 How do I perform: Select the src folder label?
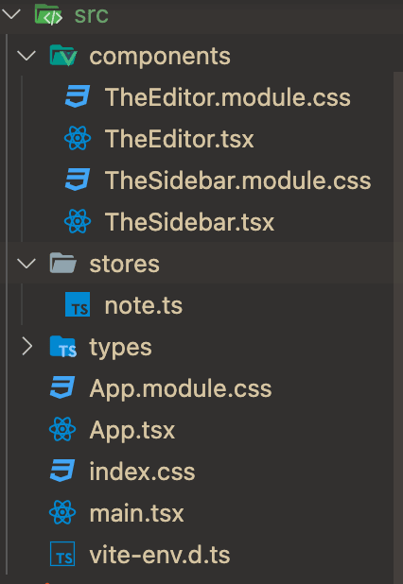(x=92, y=15)
